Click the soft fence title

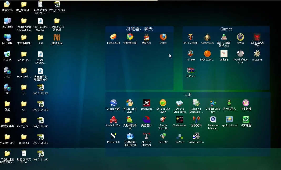pyautogui.click(x=188, y=95)
